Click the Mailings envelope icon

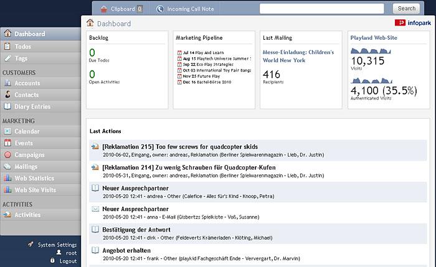[7, 166]
